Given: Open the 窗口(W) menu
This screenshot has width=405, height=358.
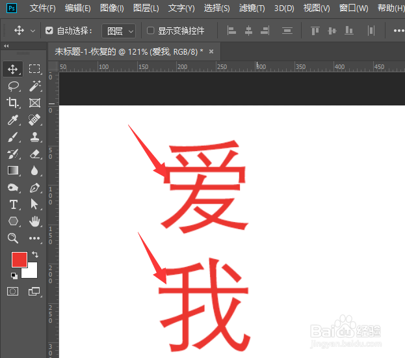Looking at the screenshot, I should click(x=354, y=8).
